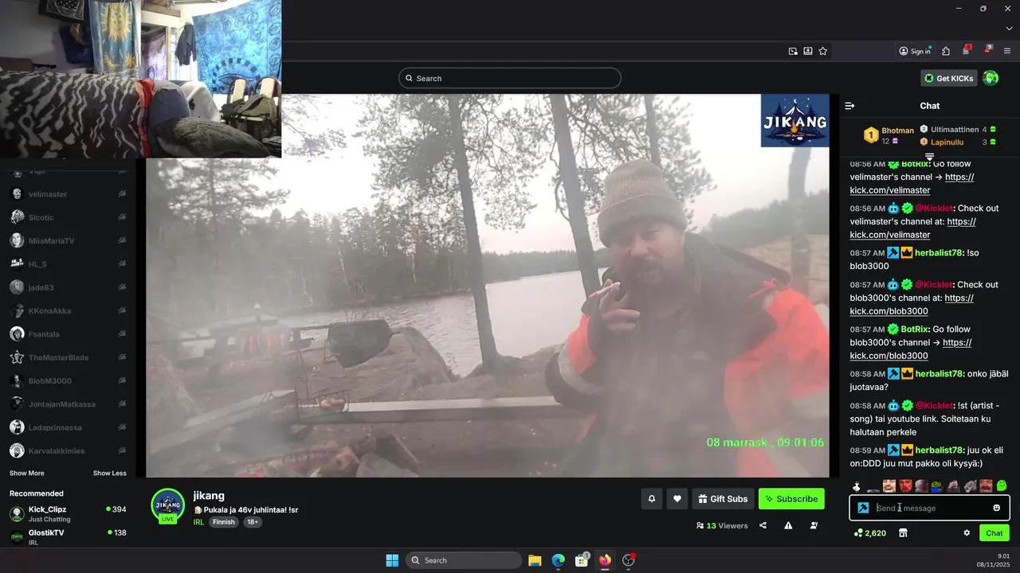Click Show More in sidebar
The width and height of the screenshot is (1020, 573).
pyautogui.click(x=27, y=474)
